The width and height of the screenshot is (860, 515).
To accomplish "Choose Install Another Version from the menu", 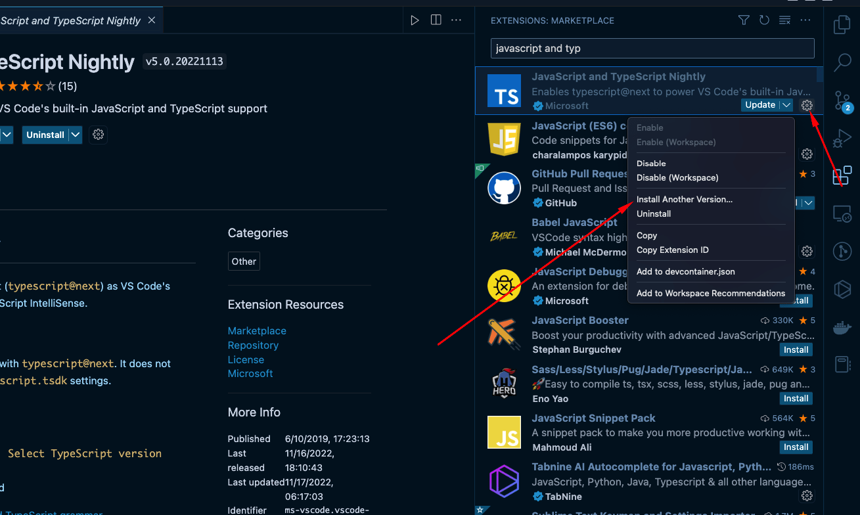I will tap(685, 199).
